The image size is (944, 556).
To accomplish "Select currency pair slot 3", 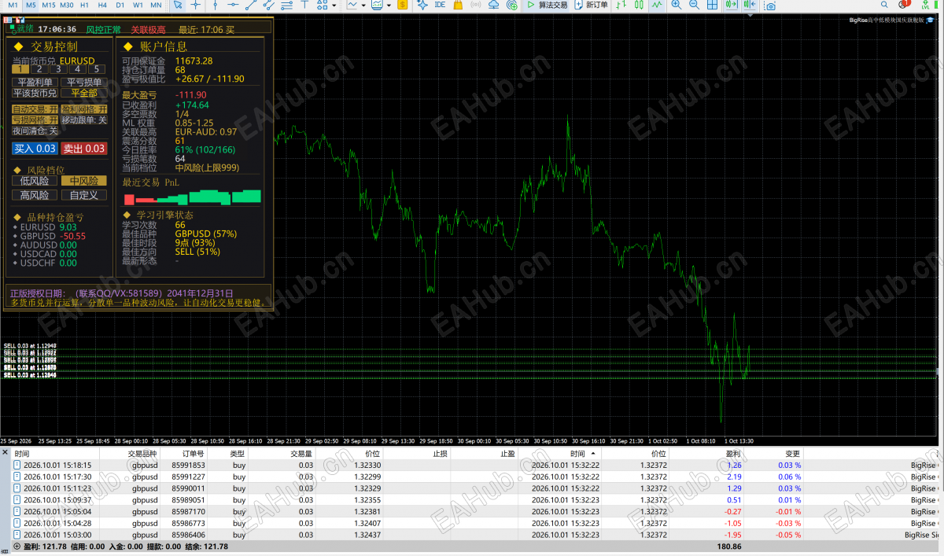I will [x=59, y=70].
